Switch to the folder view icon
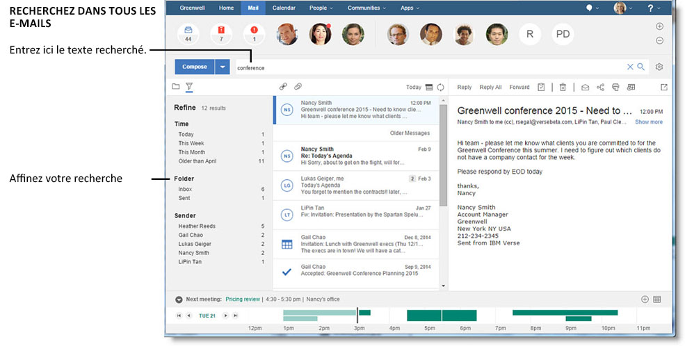Image resolution: width=685 pixels, height=346 pixels. (176, 86)
